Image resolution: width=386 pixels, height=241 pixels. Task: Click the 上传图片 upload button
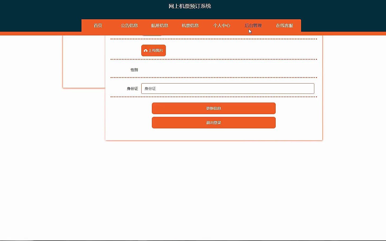point(153,50)
